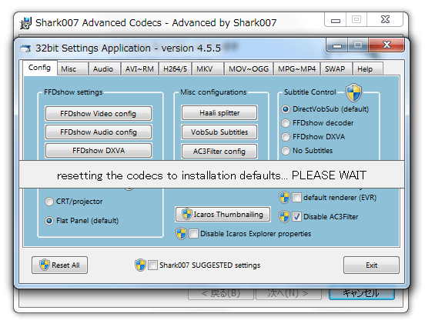The width and height of the screenshot is (425, 327).
Task: Close the 32bit Settings Application window
Action: tap(387, 45)
